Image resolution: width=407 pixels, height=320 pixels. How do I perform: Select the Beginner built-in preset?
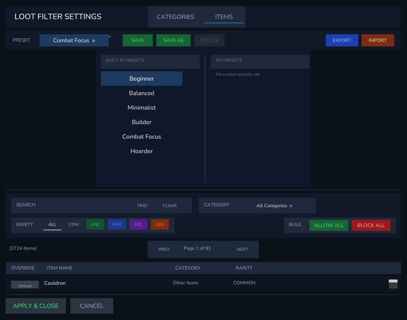point(141,79)
